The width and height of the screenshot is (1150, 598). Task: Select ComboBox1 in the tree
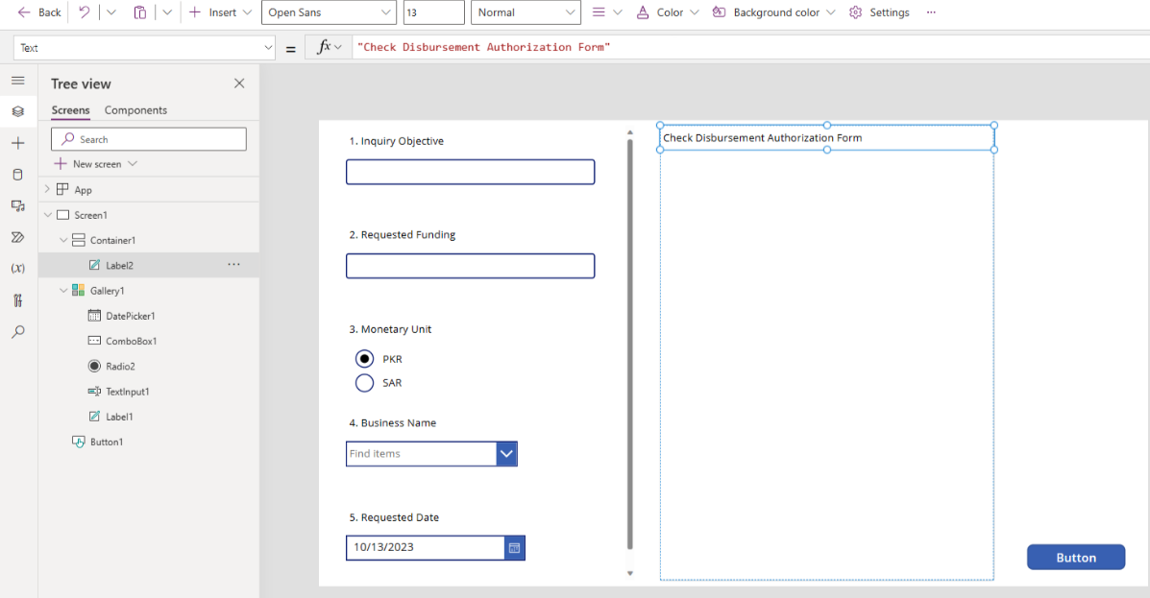click(x=131, y=342)
